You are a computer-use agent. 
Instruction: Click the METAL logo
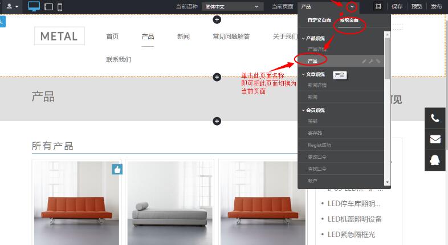click(x=59, y=36)
